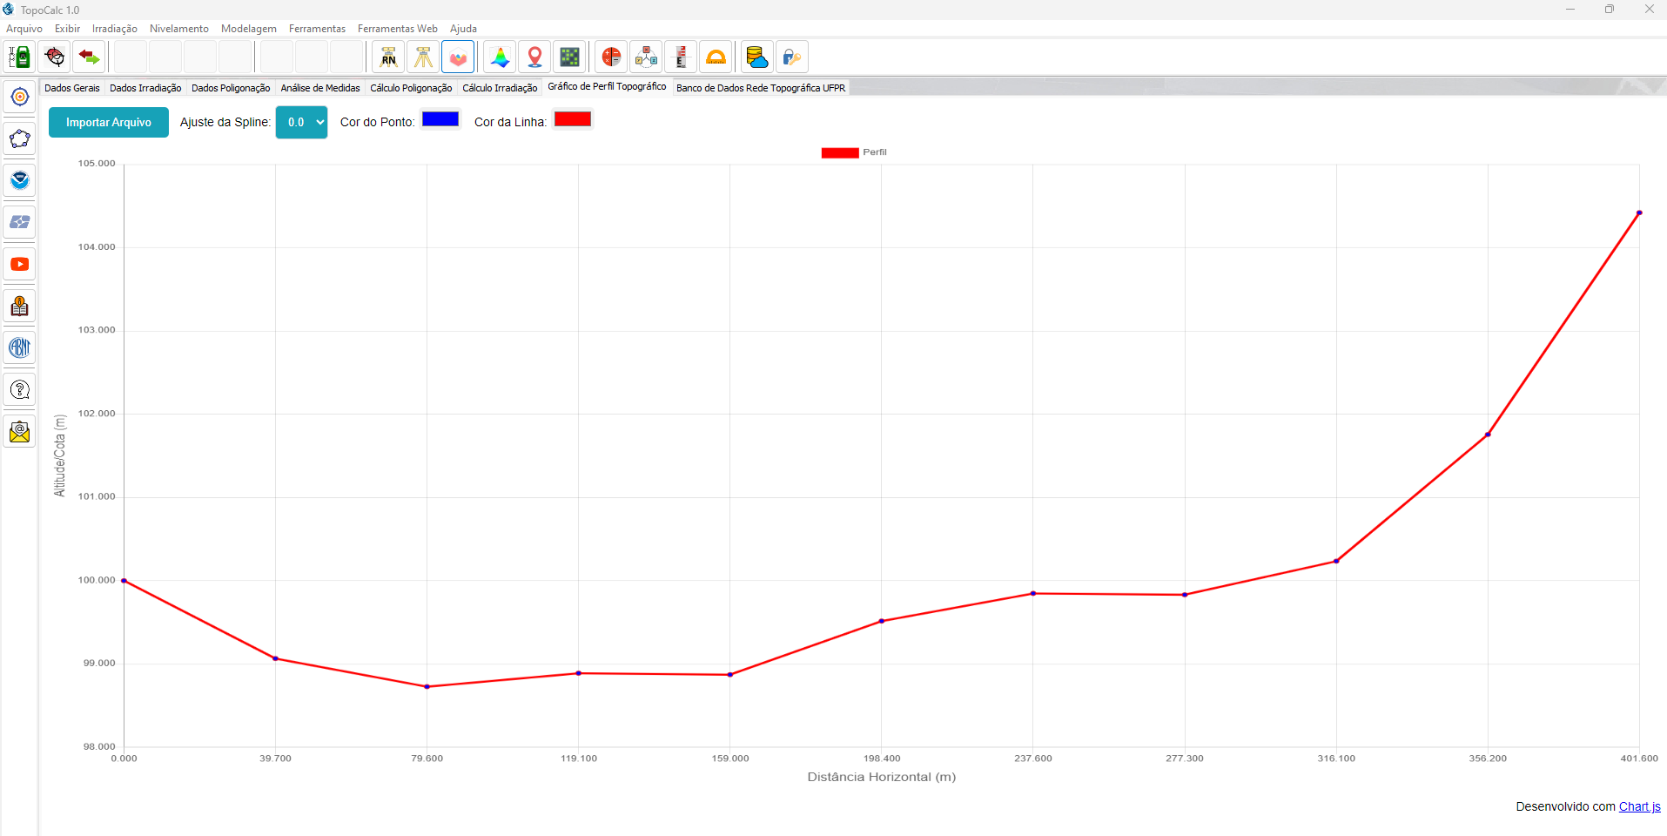
Task: Click the green dot grid icon
Action: 569,57
